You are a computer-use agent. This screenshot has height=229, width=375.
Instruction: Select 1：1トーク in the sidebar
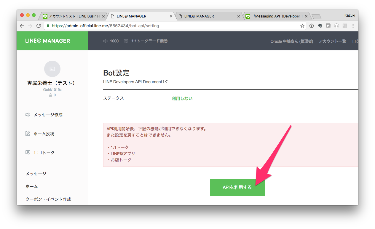pyautogui.click(x=44, y=153)
